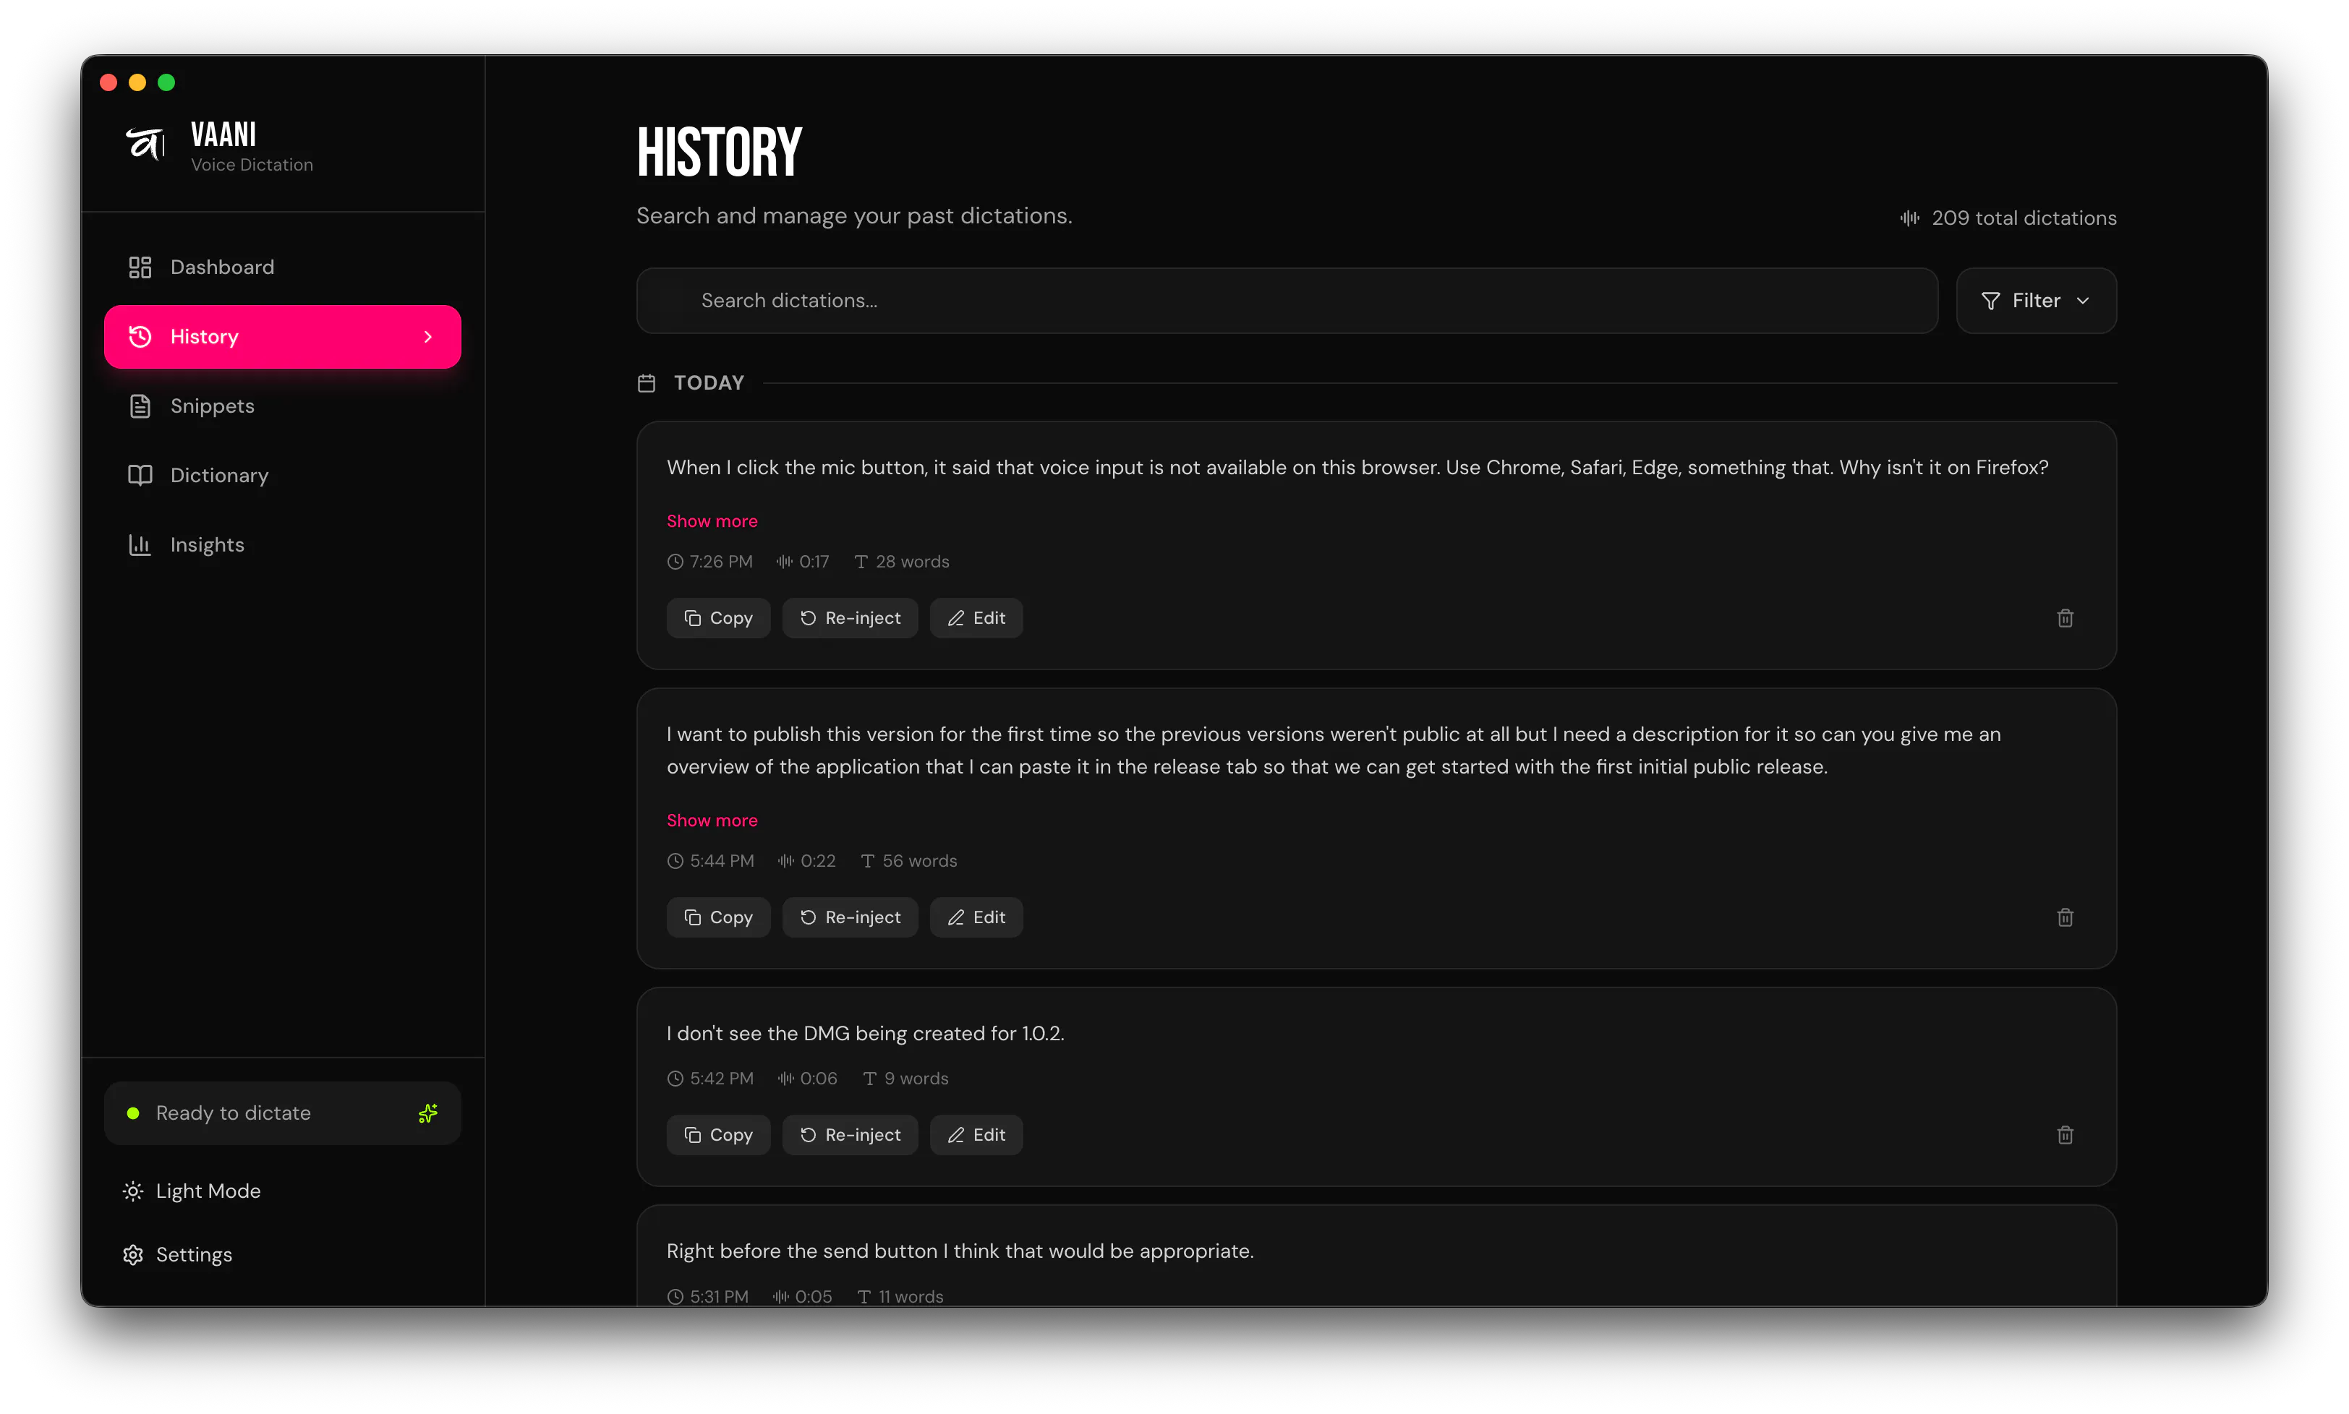The width and height of the screenshot is (2349, 1414).
Task: Open the Dashboard page
Action: tap(282, 267)
